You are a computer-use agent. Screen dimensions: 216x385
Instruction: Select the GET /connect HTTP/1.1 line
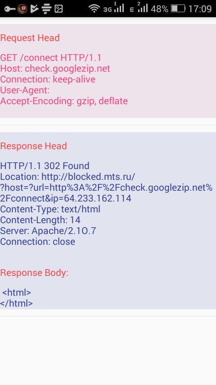[51, 58]
